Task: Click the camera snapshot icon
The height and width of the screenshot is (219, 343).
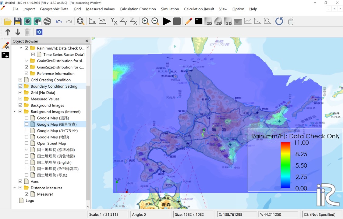Action: [27, 21]
